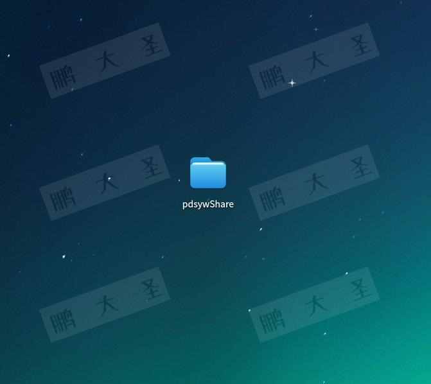Click the pdsywShare folder name label

208,204
